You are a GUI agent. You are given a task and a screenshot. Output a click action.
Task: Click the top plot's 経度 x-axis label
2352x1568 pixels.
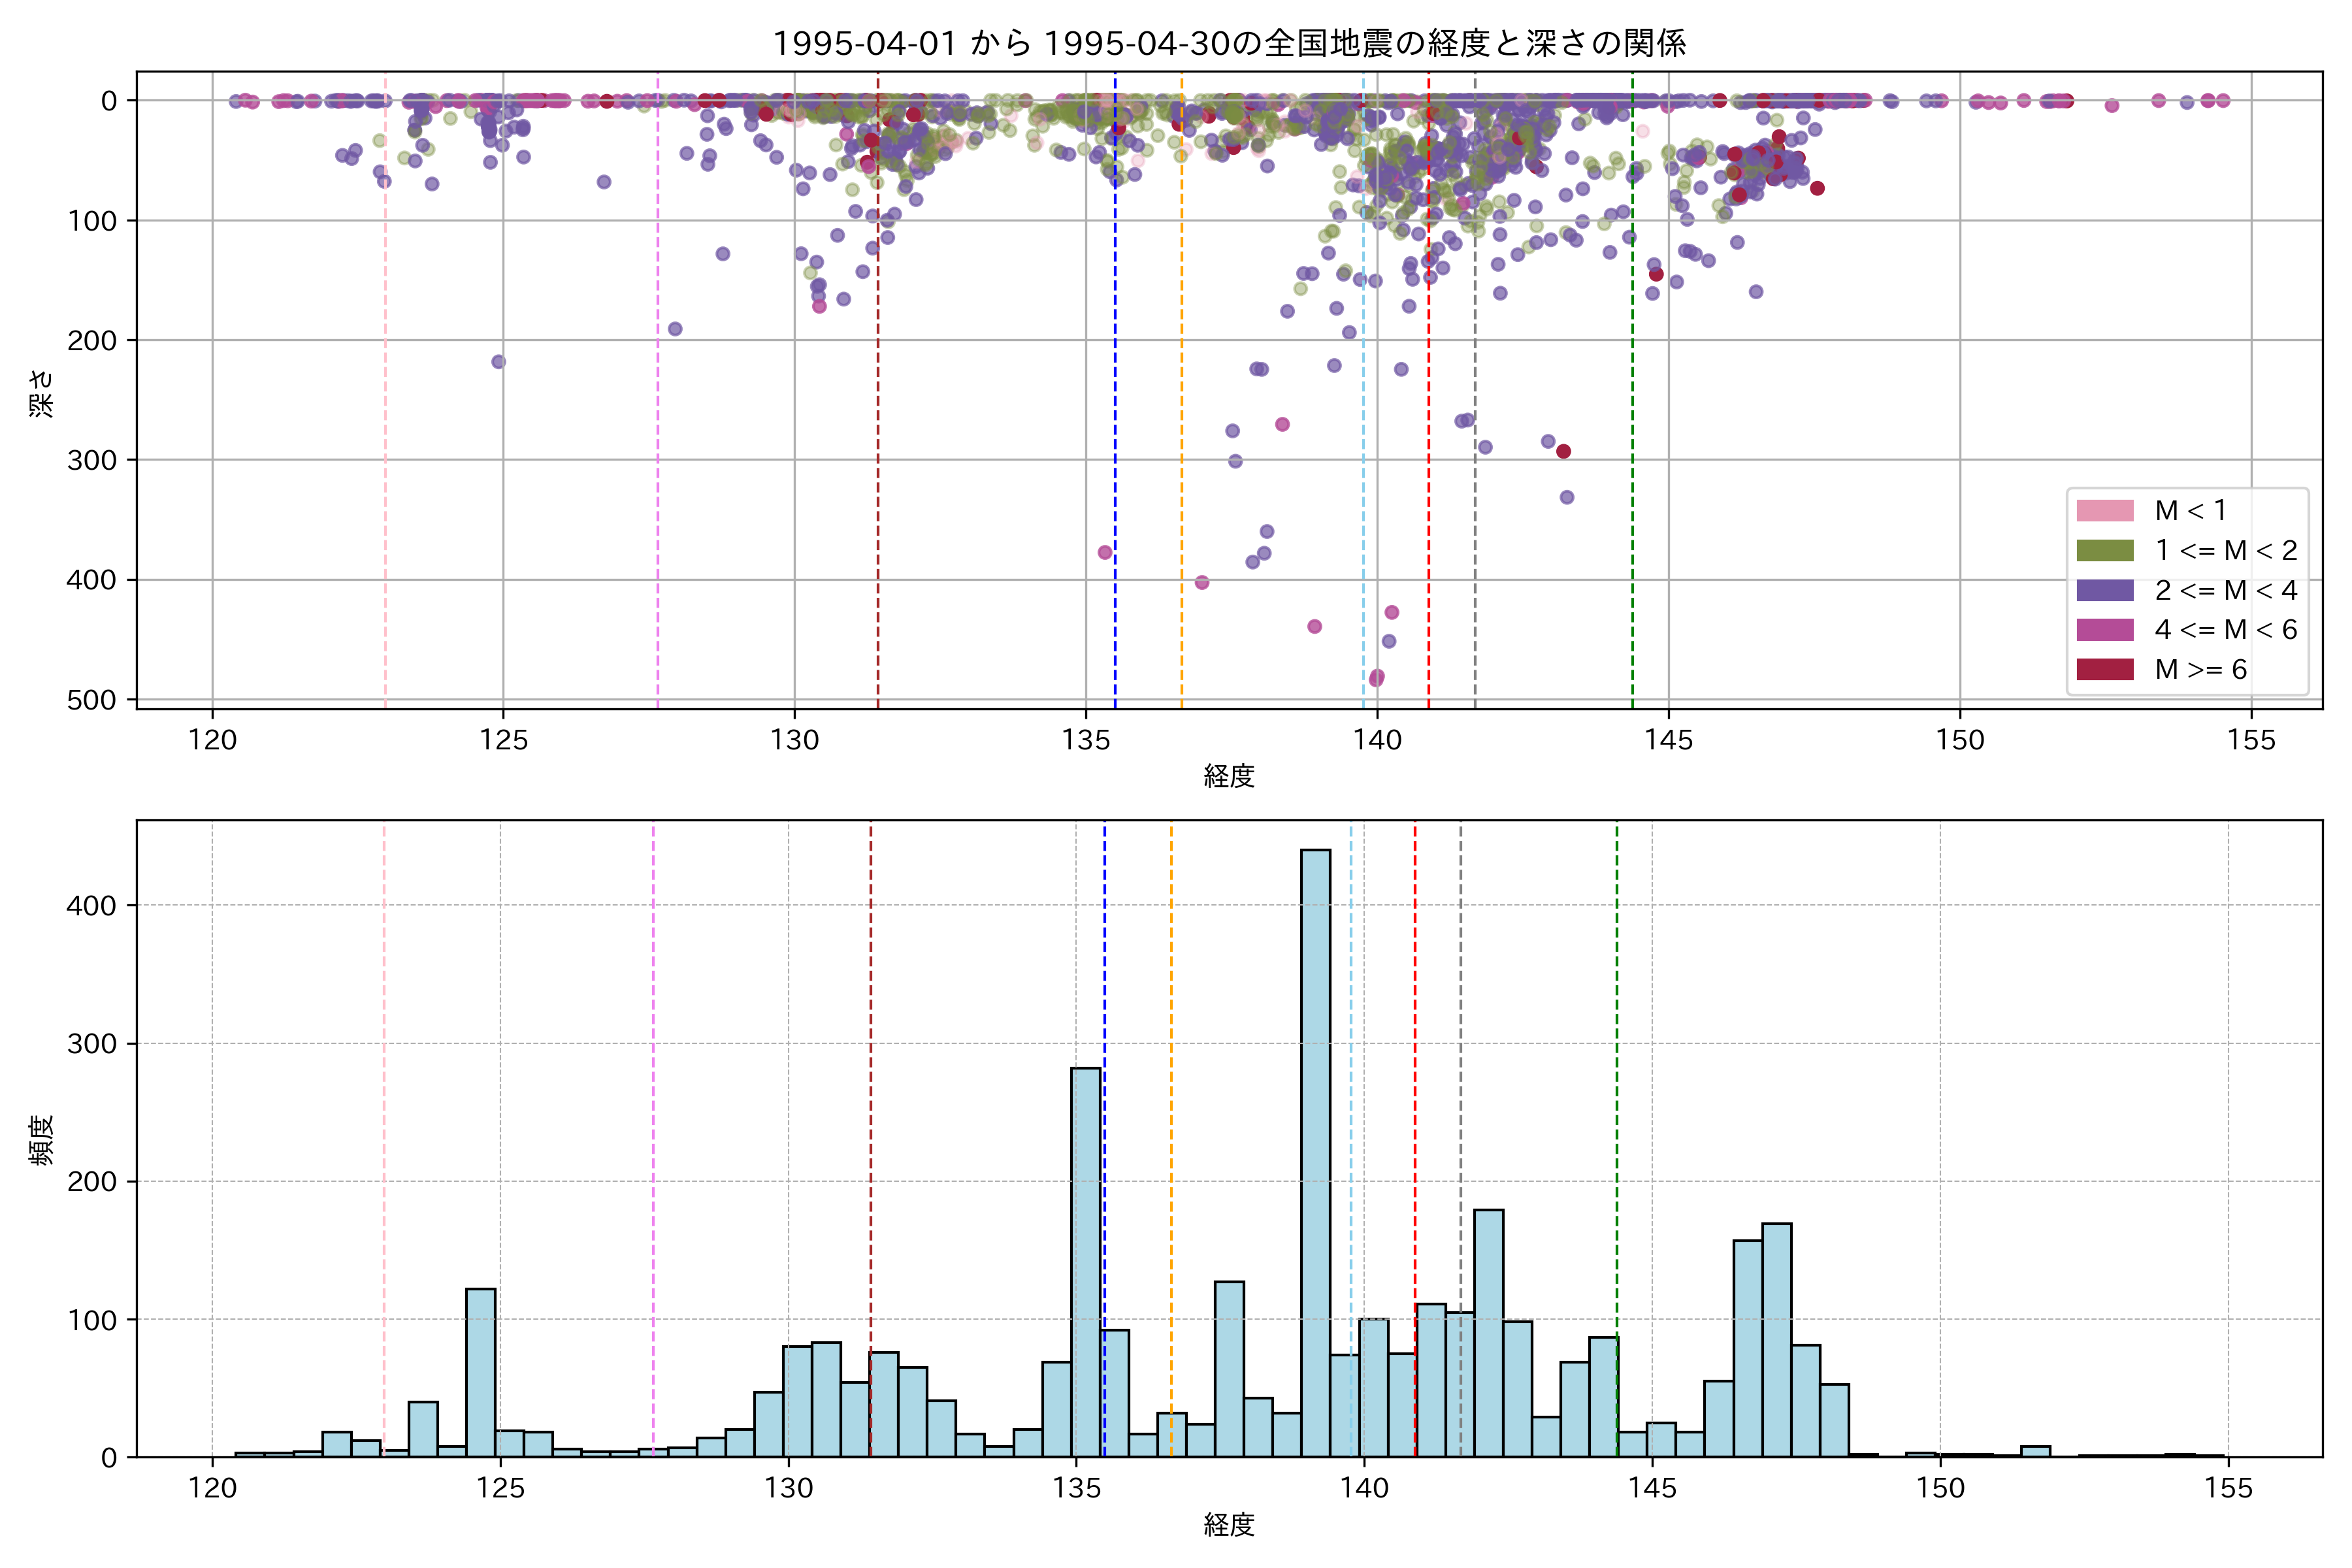pos(1229,776)
